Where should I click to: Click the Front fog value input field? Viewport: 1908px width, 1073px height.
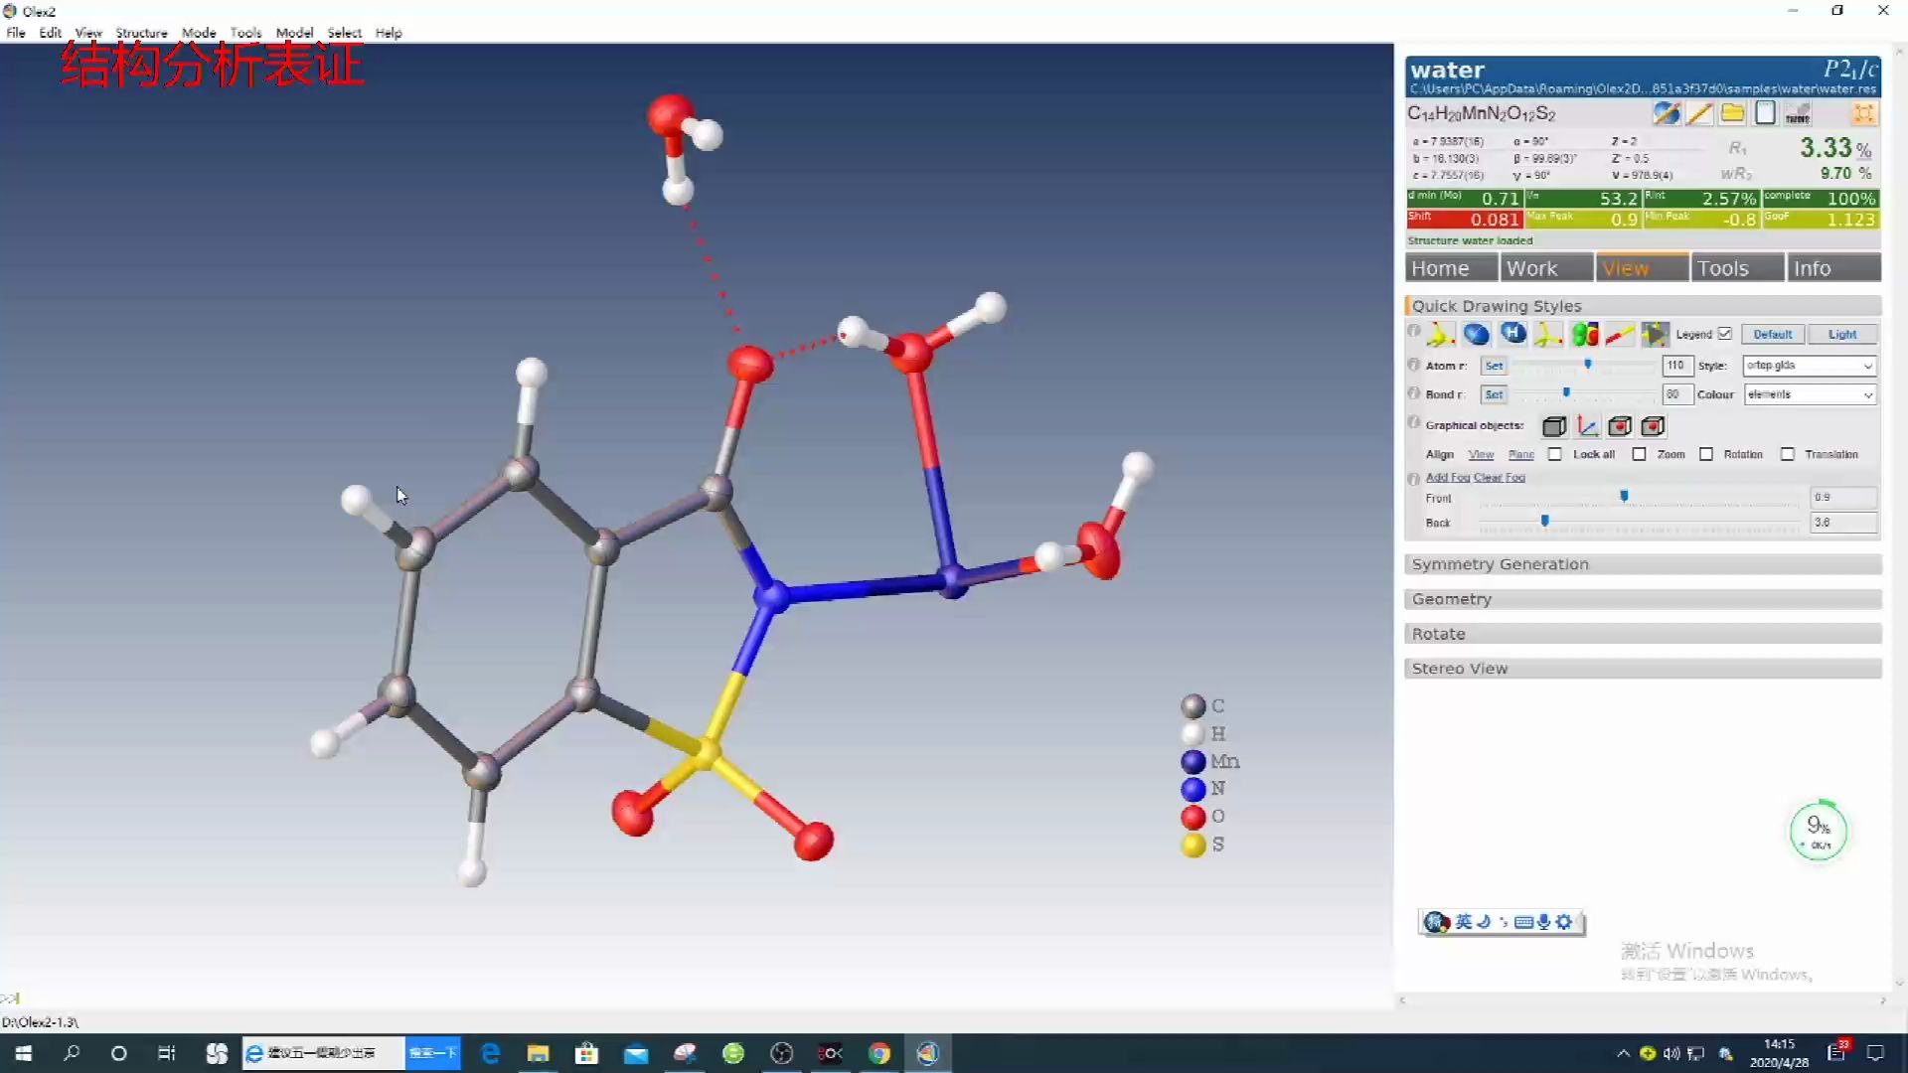point(1842,498)
